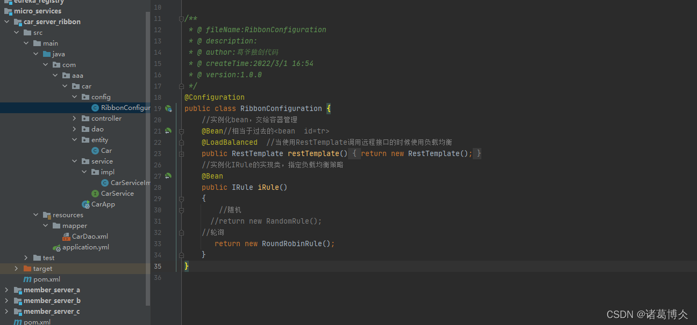697x325 pixels.
Task: Click the iRule method name
Action: click(x=268, y=187)
